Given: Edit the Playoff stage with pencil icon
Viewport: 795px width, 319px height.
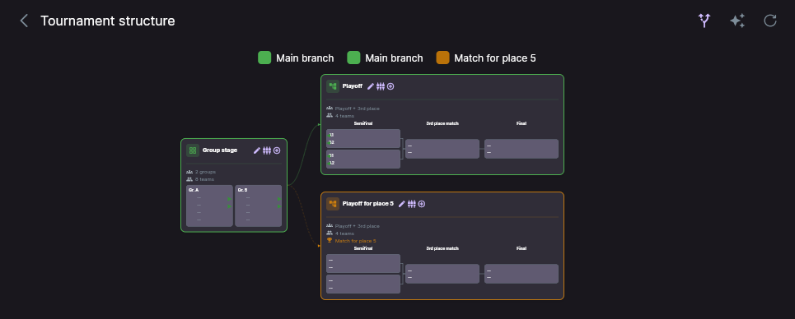Looking at the screenshot, I should (x=371, y=86).
